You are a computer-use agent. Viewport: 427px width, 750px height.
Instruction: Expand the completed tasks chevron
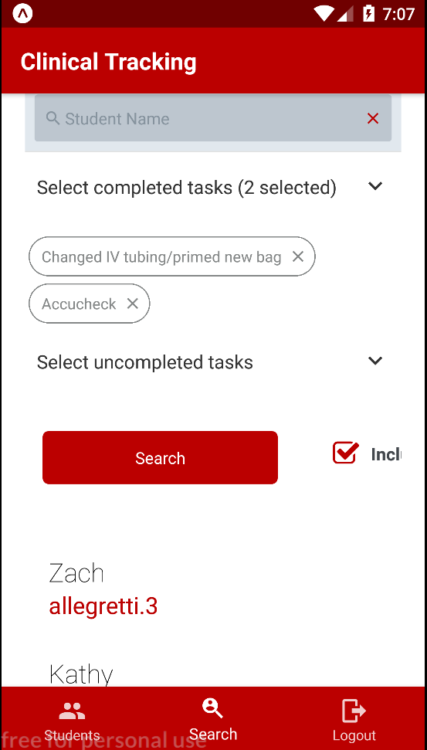(x=376, y=186)
